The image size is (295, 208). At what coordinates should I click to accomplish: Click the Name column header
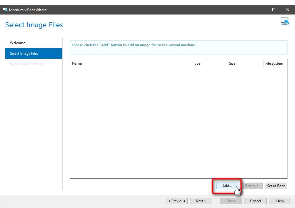tap(130, 63)
